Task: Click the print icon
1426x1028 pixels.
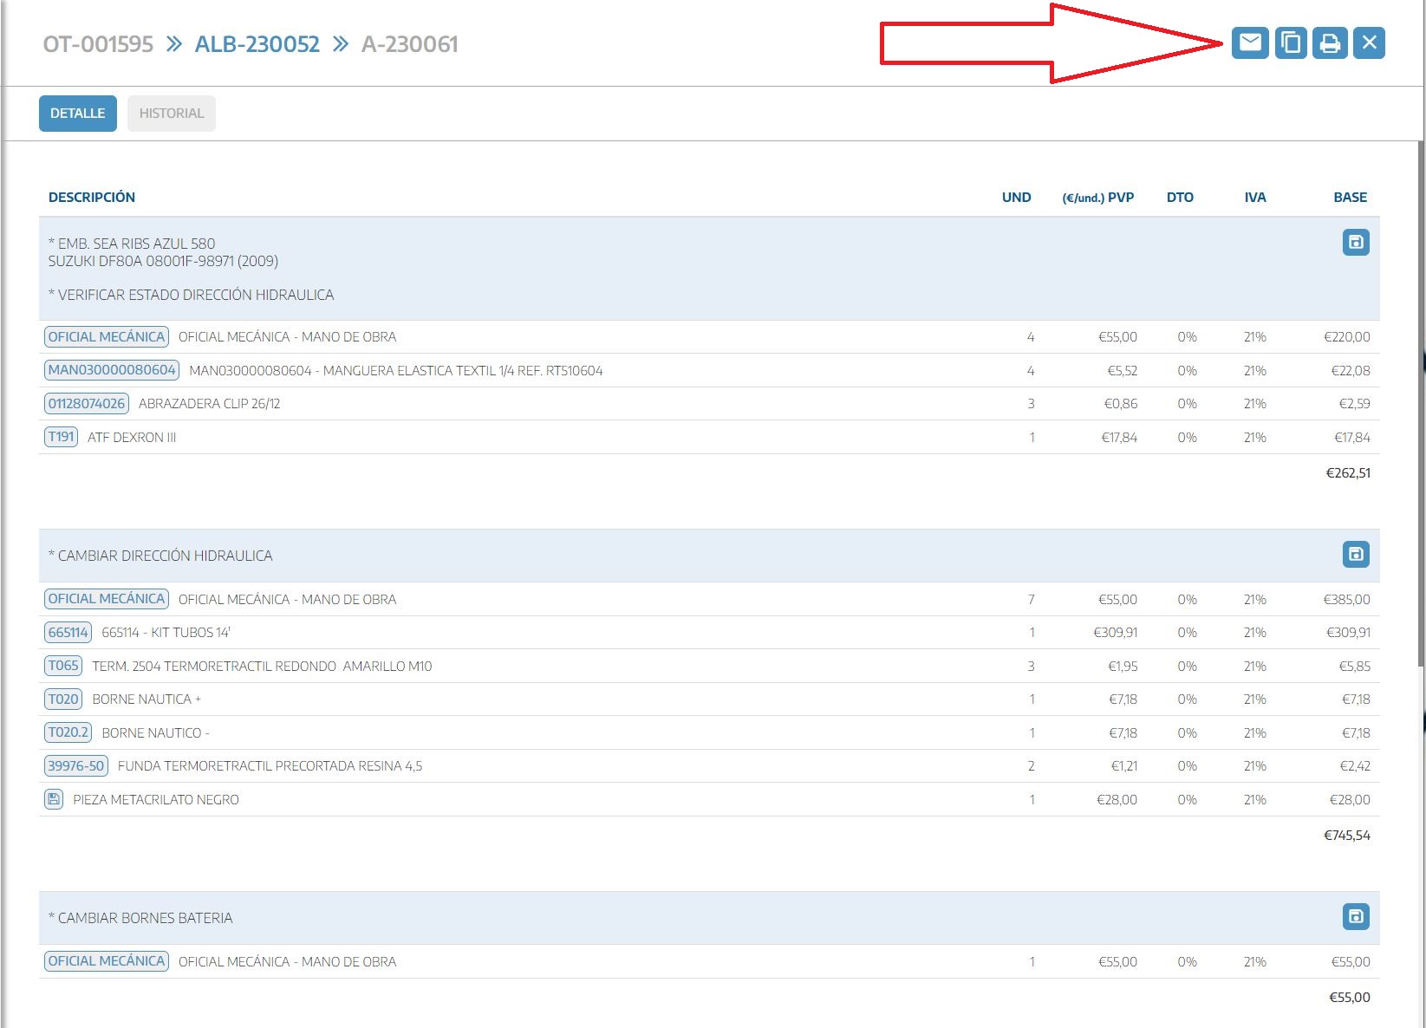Action: pos(1330,42)
